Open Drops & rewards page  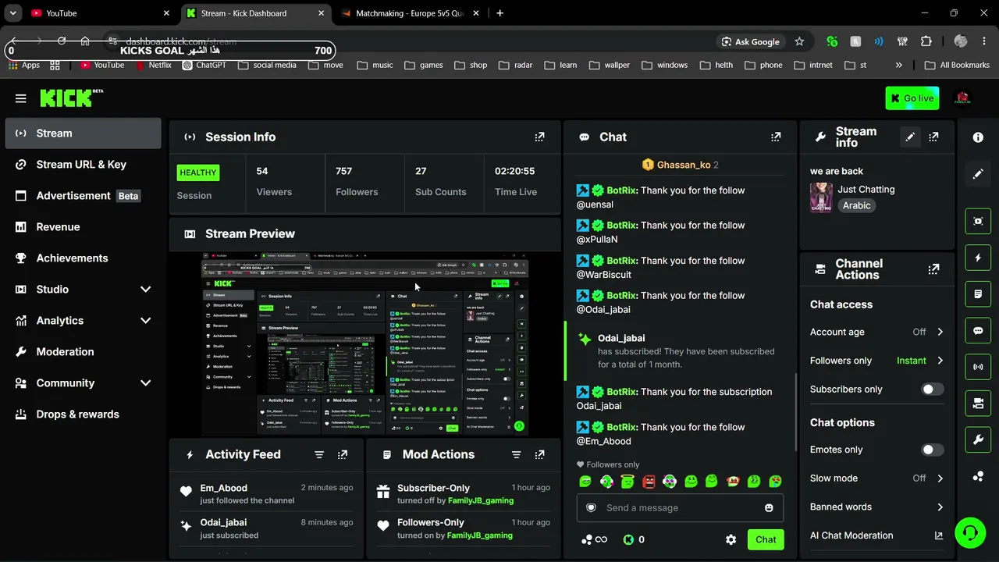(x=83, y=414)
